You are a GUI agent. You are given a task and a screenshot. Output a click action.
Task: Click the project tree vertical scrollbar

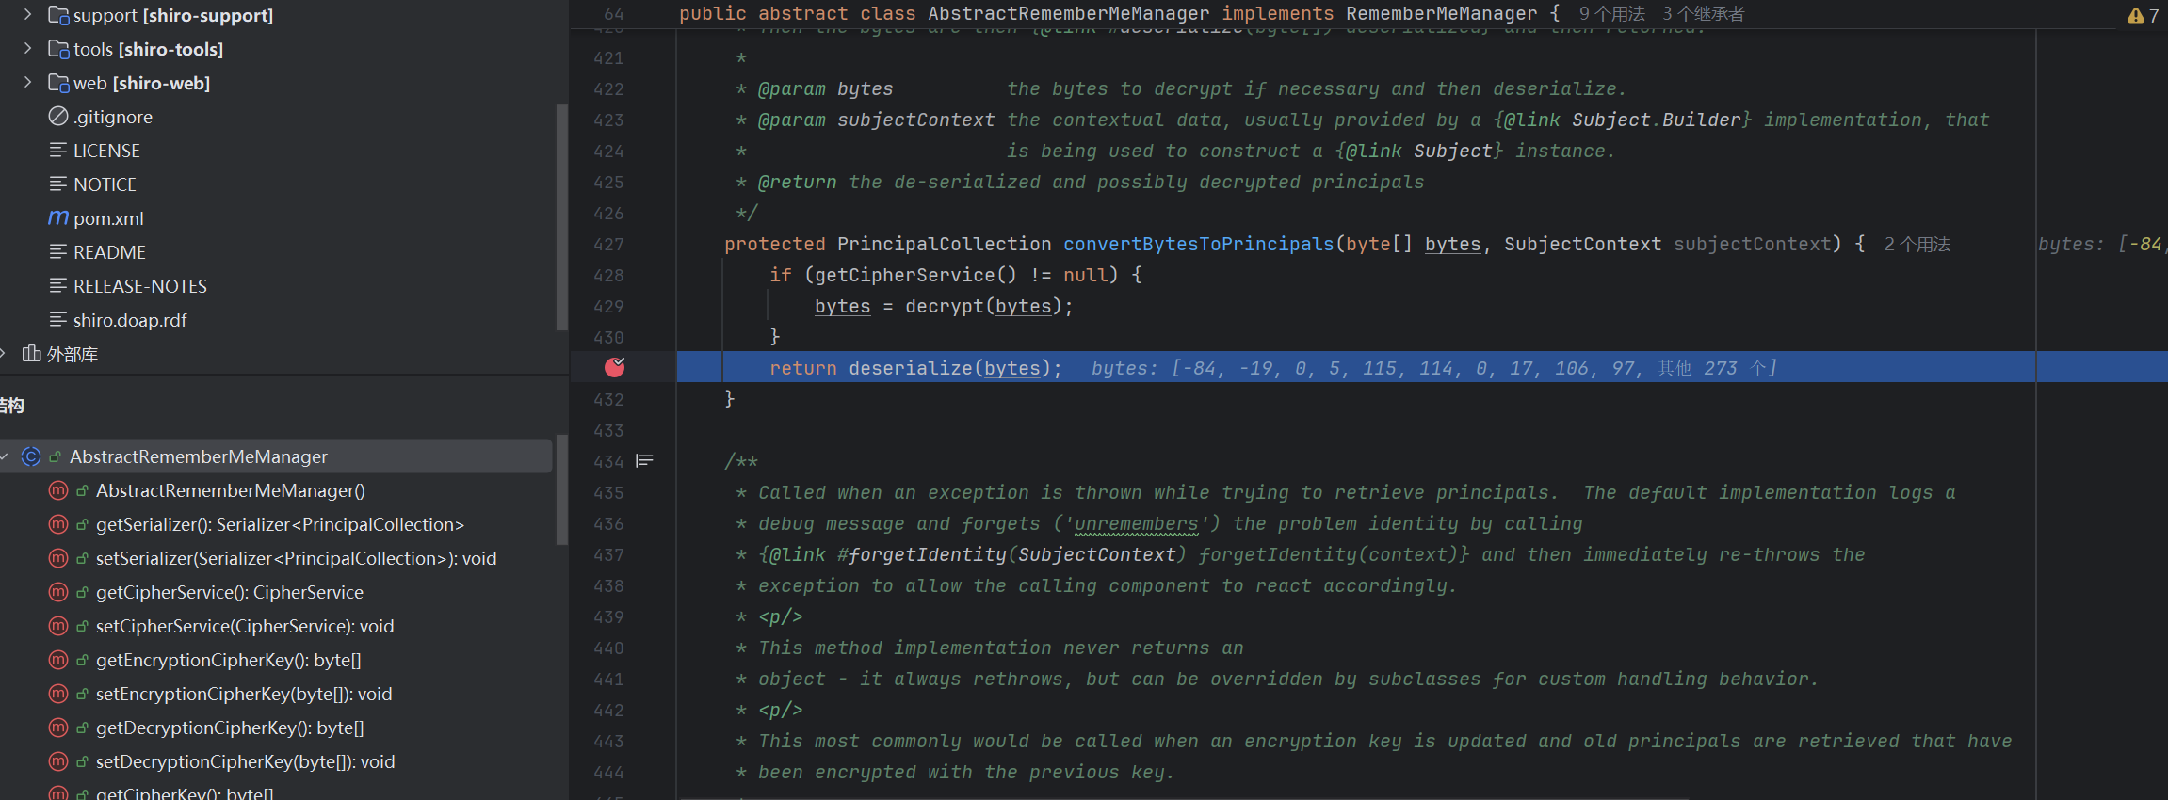(562, 216)
